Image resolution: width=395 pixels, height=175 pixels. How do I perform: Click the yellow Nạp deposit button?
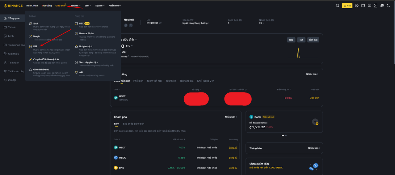click(x=347, y=6)
